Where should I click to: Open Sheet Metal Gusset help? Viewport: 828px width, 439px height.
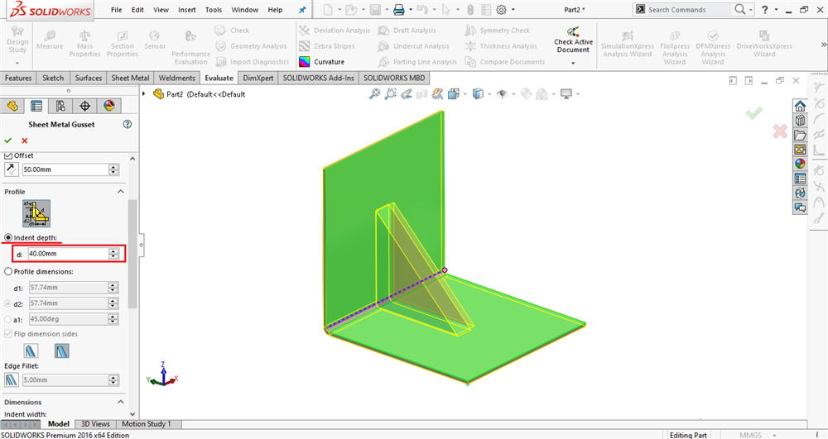pos(128,124)
